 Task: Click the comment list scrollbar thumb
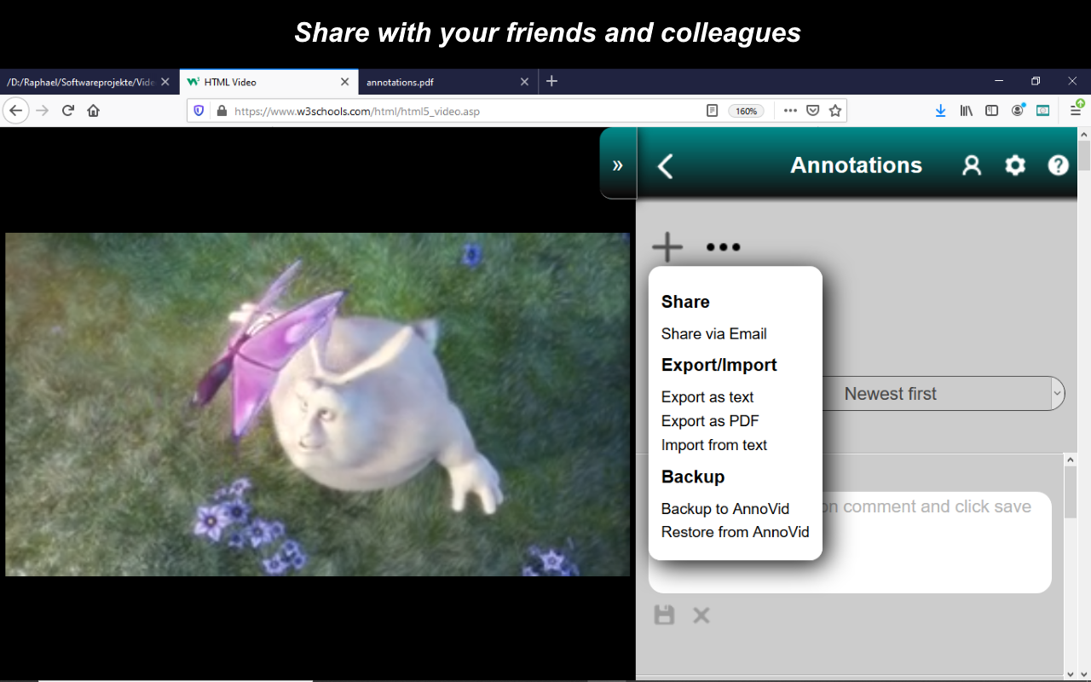point(1071,493)
